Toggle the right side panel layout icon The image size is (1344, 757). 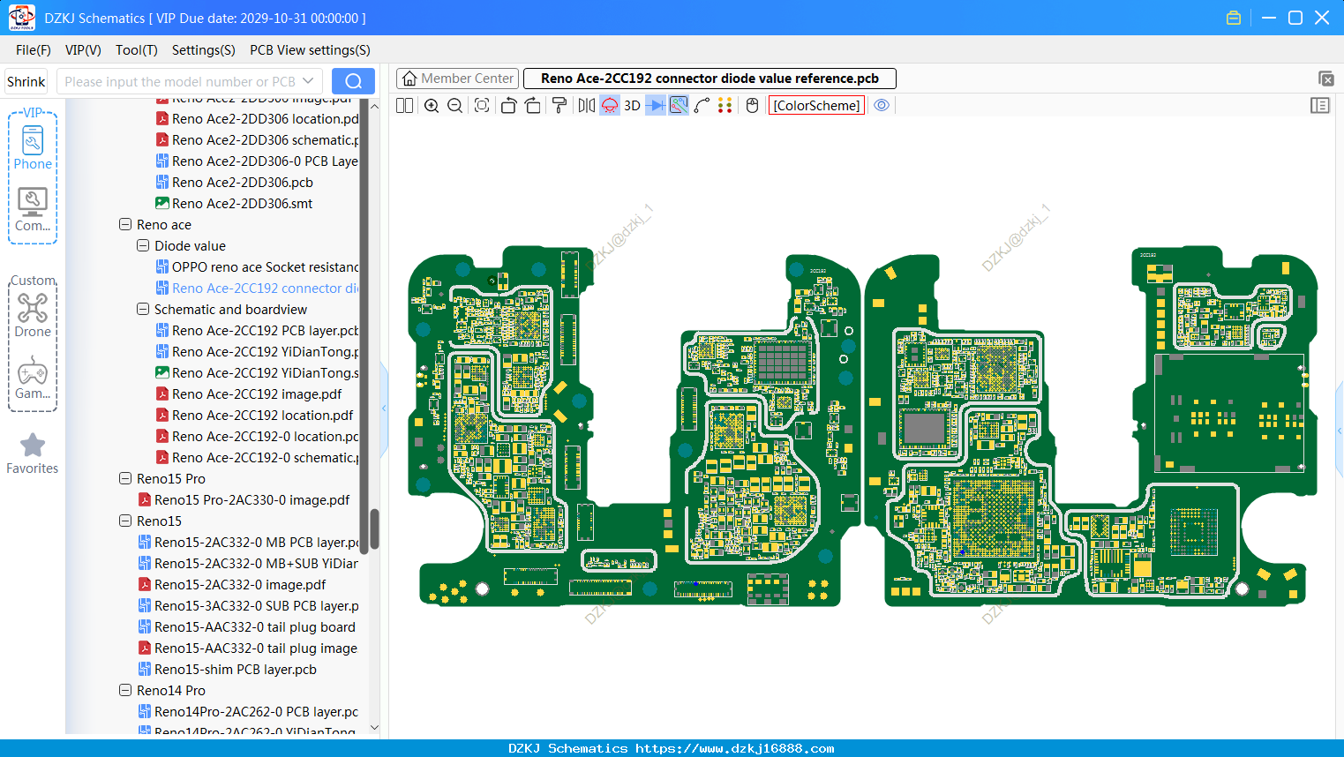tap(1320, 106)
